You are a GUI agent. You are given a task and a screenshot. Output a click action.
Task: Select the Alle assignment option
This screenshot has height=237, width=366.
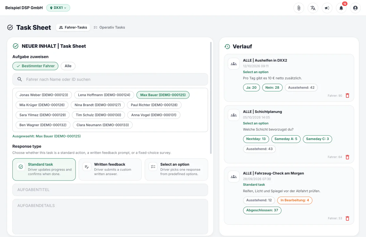pyautogui.click(x=68, y=66)
